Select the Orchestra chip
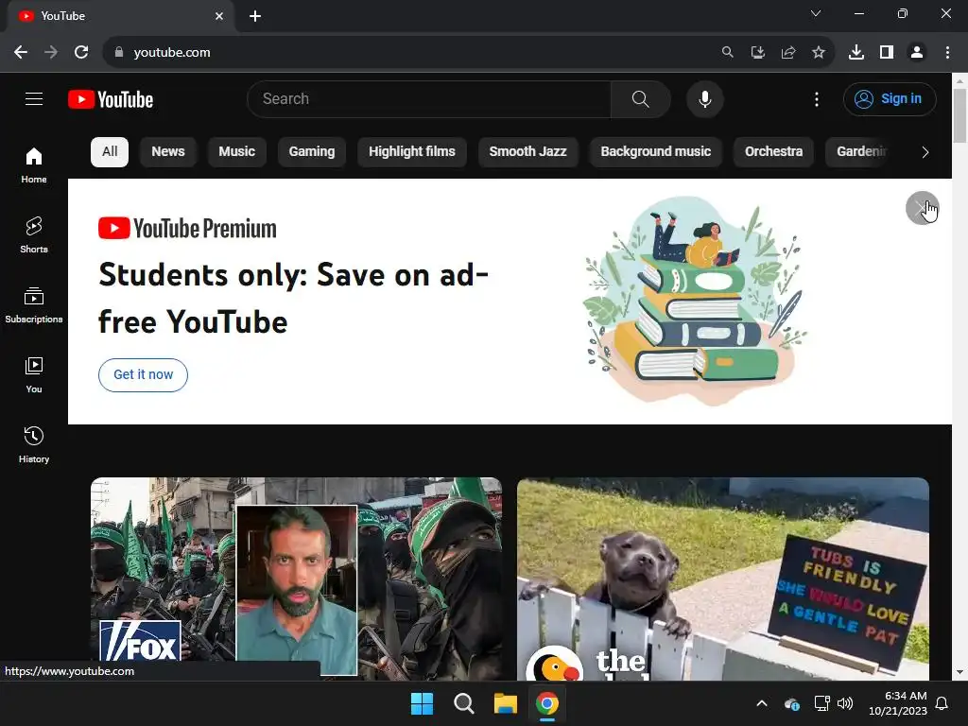 (773, 152)
